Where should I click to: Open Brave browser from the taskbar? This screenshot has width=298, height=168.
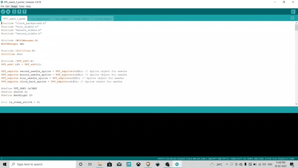148,164
